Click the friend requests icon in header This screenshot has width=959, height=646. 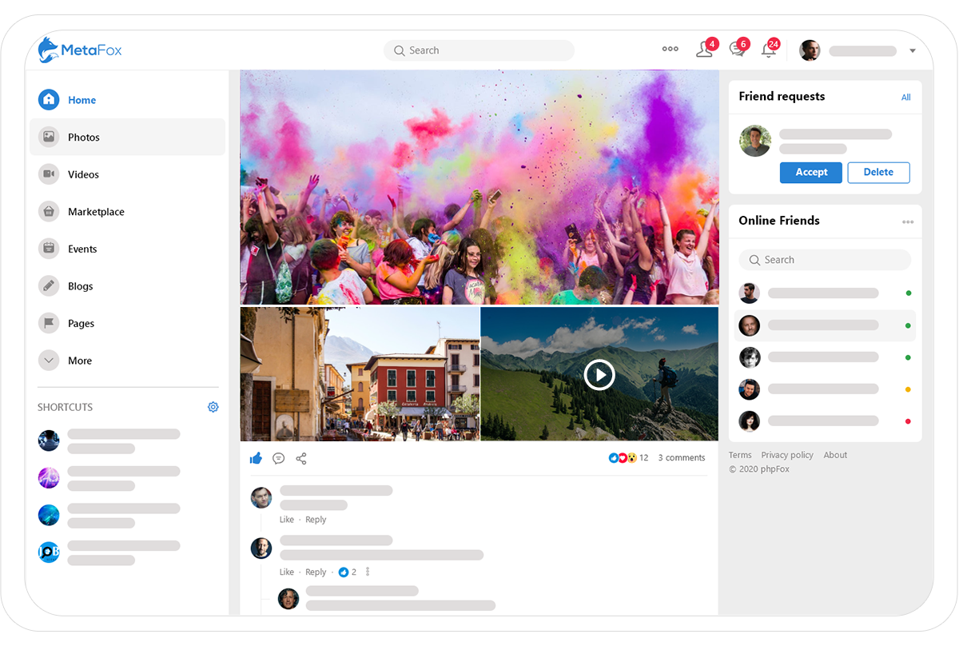click(x=704, y=50)
